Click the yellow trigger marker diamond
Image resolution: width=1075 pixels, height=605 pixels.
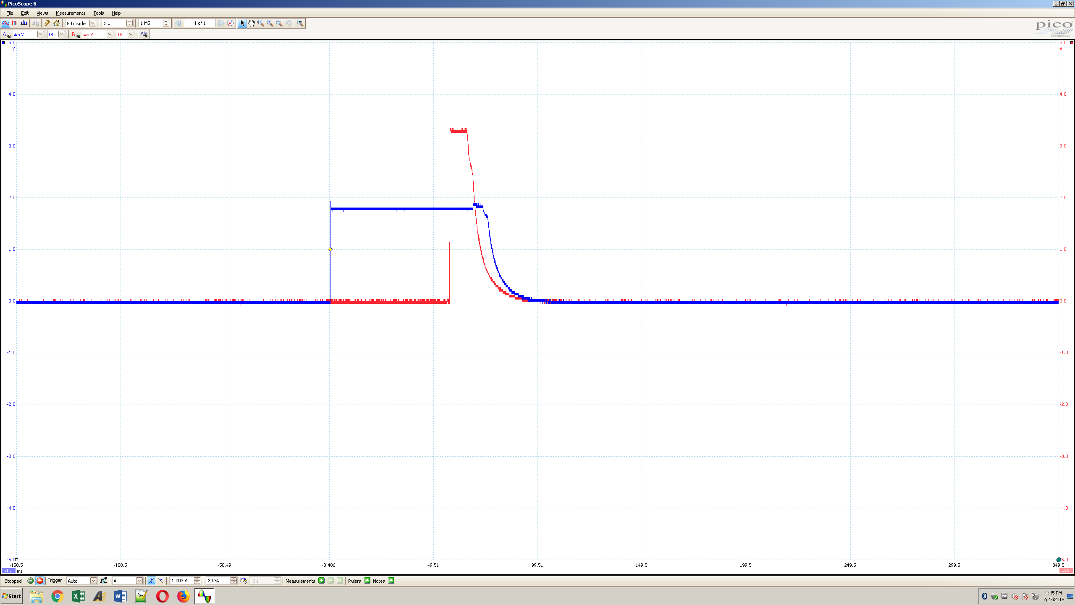tap(330, 249)
